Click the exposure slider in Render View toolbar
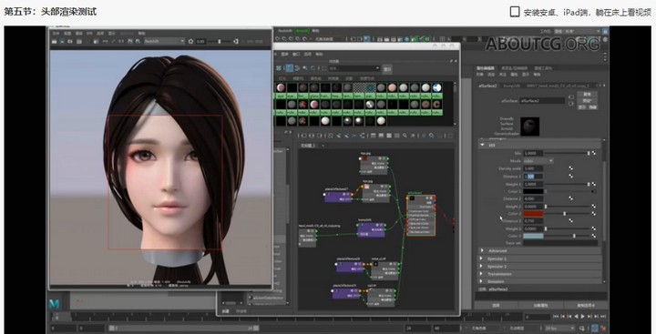Screen dimensions: 656x334 click(220, 41)
